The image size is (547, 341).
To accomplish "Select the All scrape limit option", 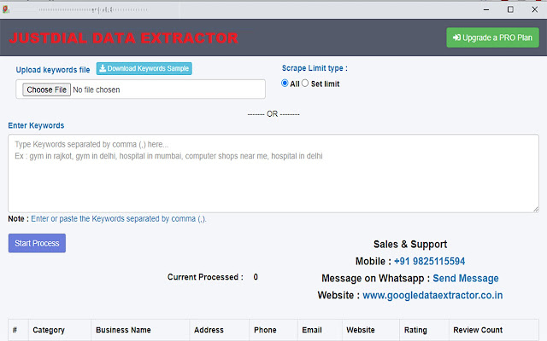I will (x=285, y=84).
